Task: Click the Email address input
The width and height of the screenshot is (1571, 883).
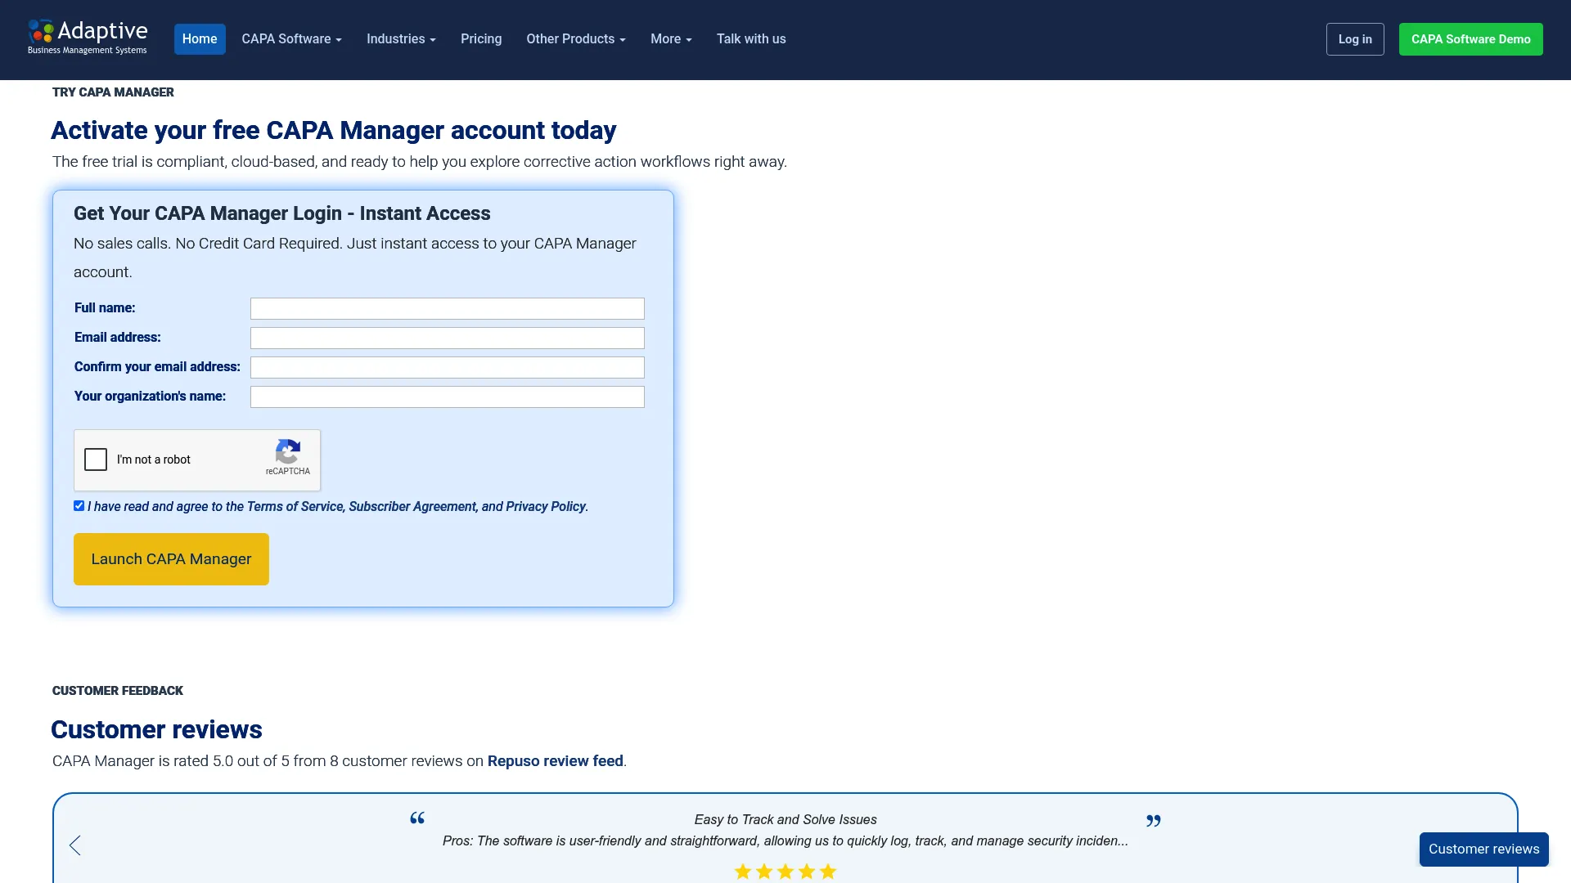Action: coord(448,338)
